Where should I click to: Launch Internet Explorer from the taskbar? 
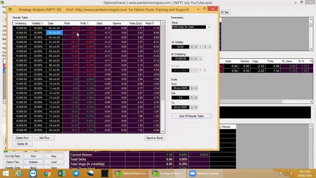point(19,174)
